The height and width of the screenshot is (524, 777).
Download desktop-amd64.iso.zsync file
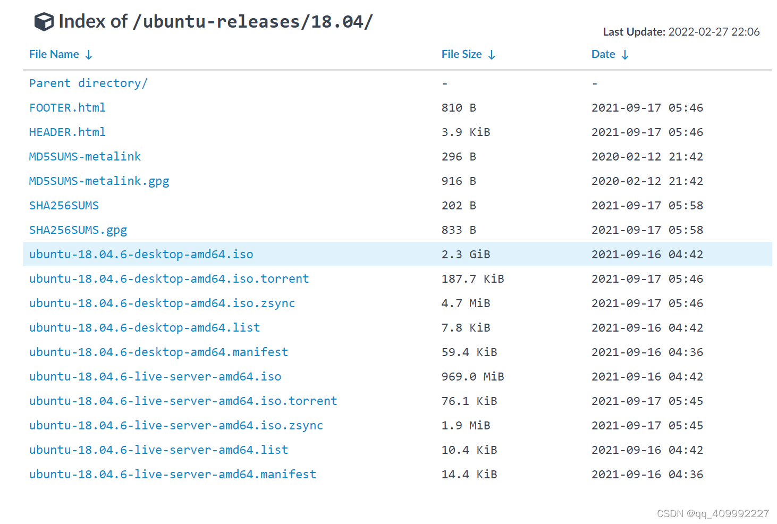point(162,303)
